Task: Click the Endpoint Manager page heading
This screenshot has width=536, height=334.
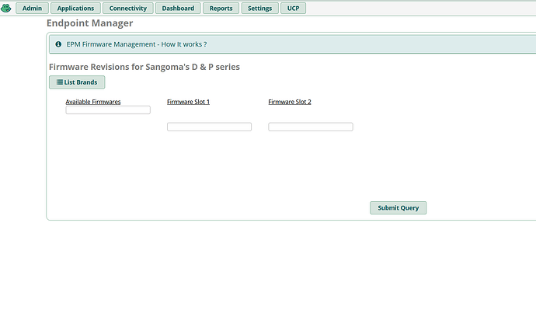Action: click(x=89, y=23)
